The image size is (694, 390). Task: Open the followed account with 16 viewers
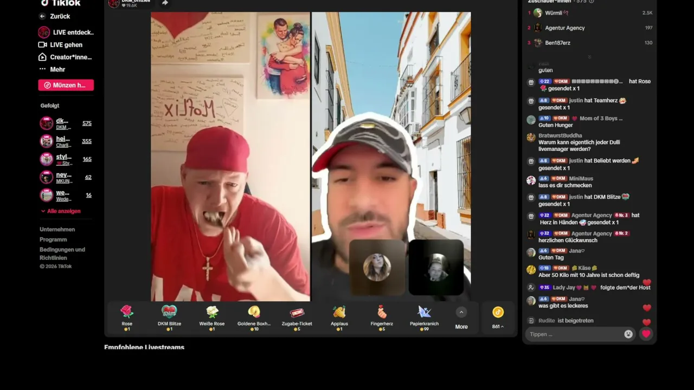(66, 195)
